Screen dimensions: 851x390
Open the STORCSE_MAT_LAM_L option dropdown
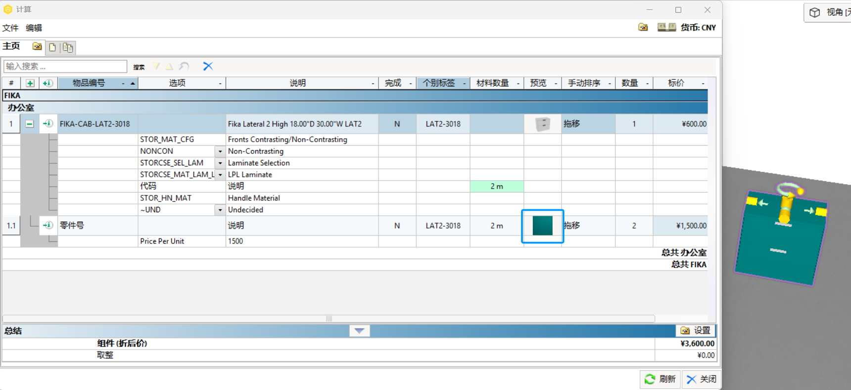tap(220, 175)
